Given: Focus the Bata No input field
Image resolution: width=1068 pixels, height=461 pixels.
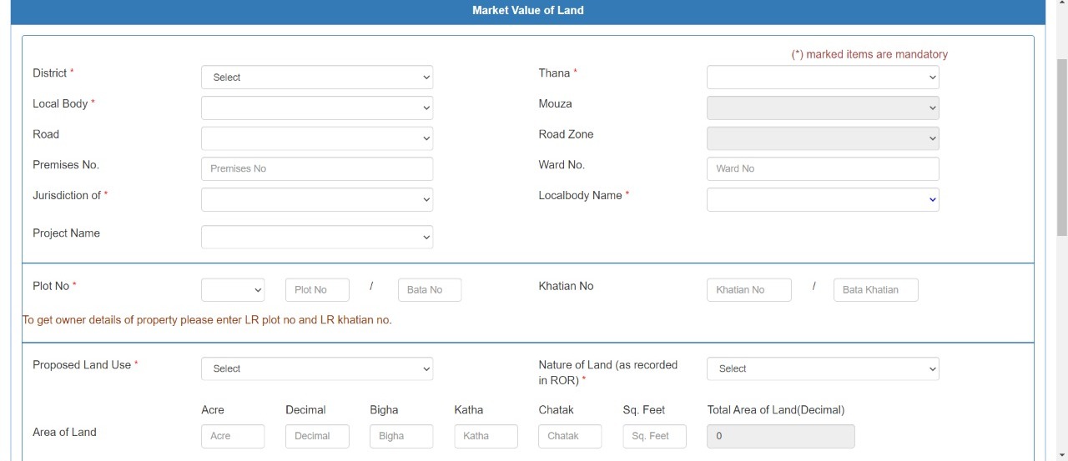Looking at the screenshot, I should point(429,290).
